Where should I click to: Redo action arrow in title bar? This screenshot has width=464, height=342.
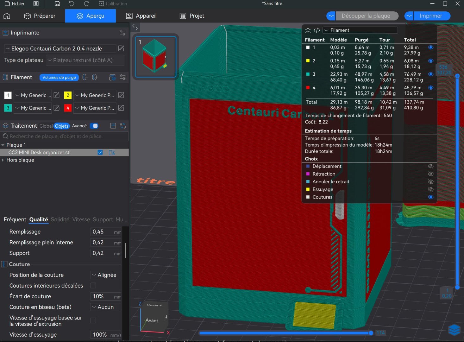pyautogui.click(x=86, y=4)
